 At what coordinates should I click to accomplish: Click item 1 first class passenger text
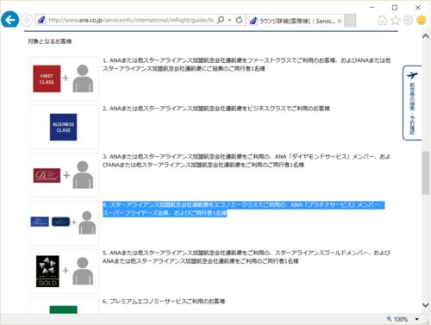(x=247, y=65)
